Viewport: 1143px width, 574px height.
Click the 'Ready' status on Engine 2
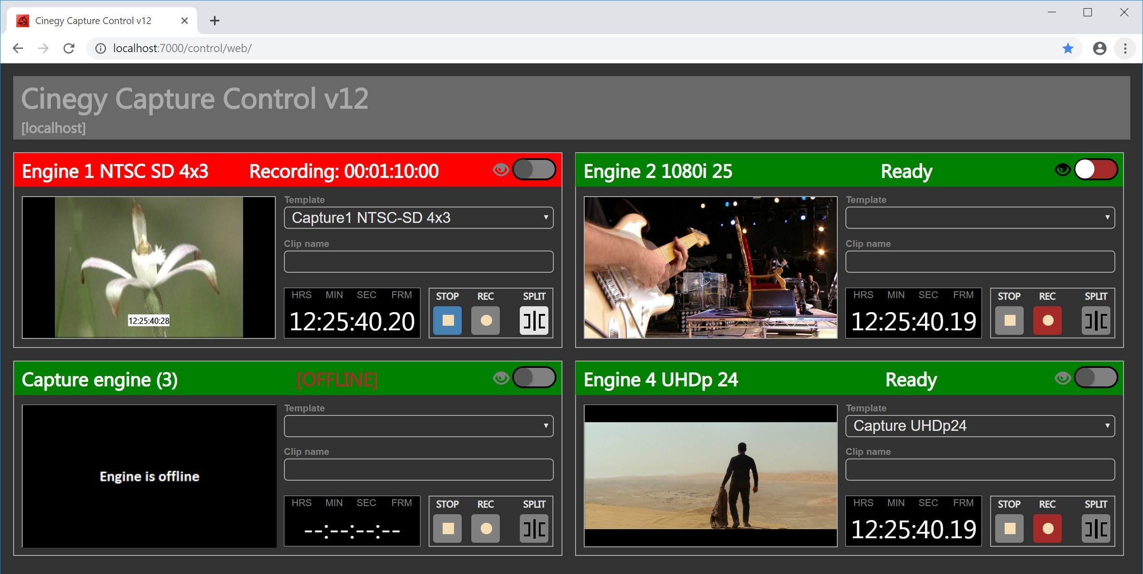pos(907,171)
